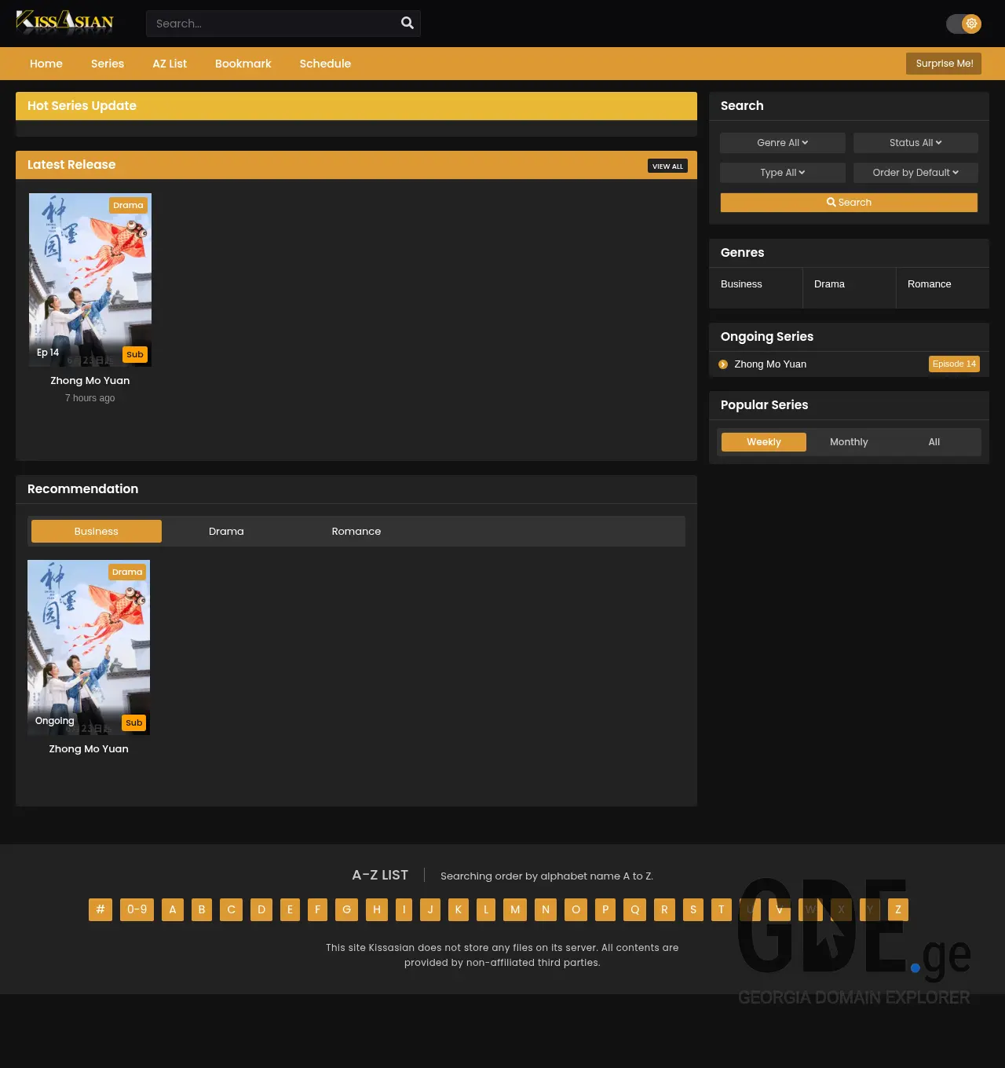
Task: Click letter M in A-Z list
Action: coord(515,909)
